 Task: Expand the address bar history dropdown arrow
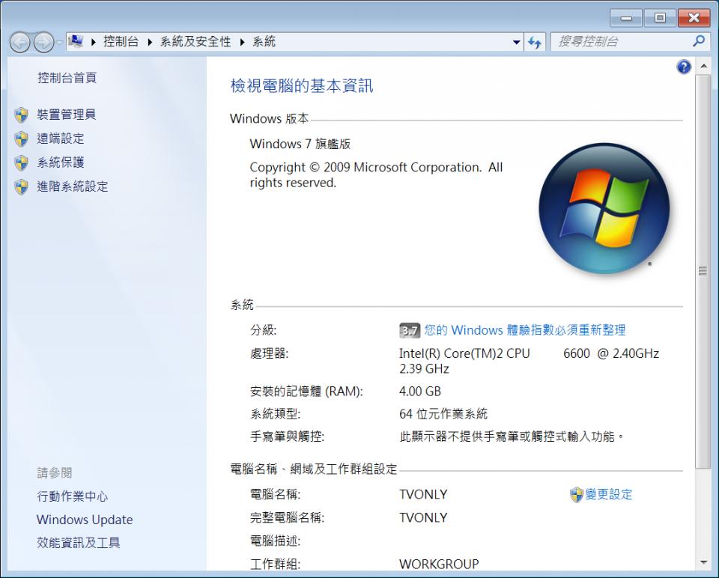517,43
